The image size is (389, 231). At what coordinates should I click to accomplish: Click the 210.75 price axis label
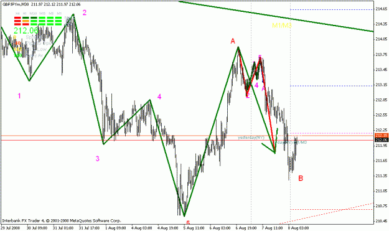click(382, 206)
